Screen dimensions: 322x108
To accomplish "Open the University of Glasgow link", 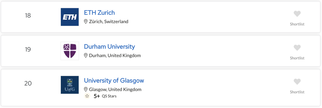I will [x=114, y=81].
